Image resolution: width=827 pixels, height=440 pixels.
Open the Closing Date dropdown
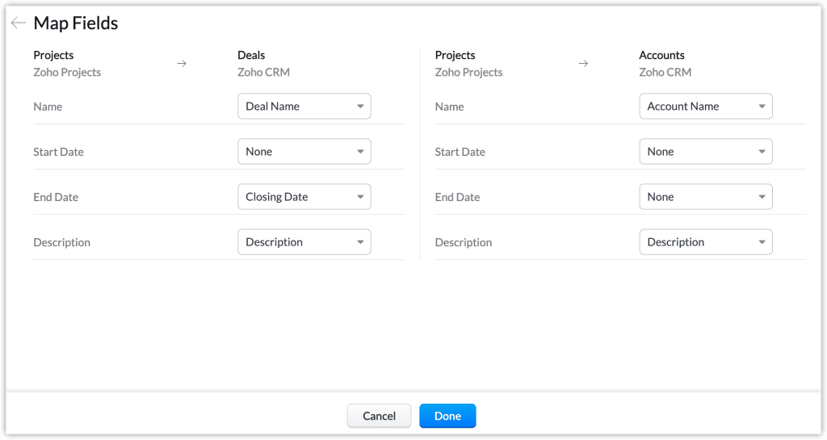[x=304, y=197]
